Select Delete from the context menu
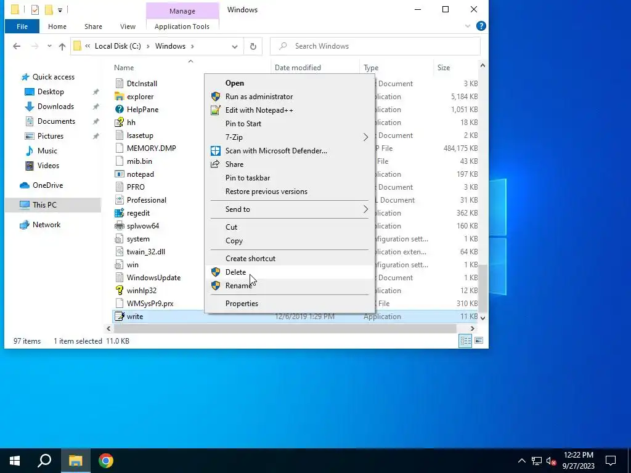 [290, 272]
